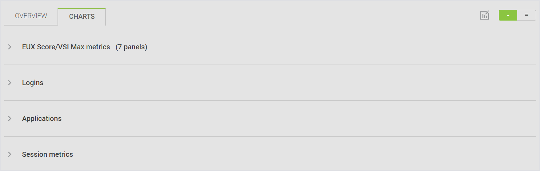Click the arrow icon next to Session metrics

coord(10,154)
